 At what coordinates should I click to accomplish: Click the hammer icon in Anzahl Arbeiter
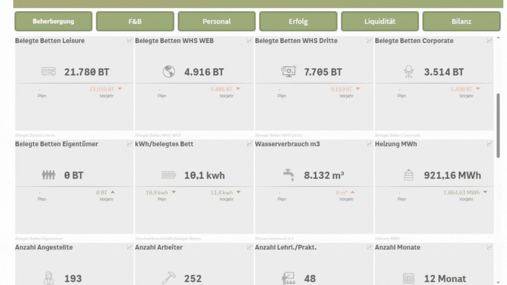(x=169, y=278)
